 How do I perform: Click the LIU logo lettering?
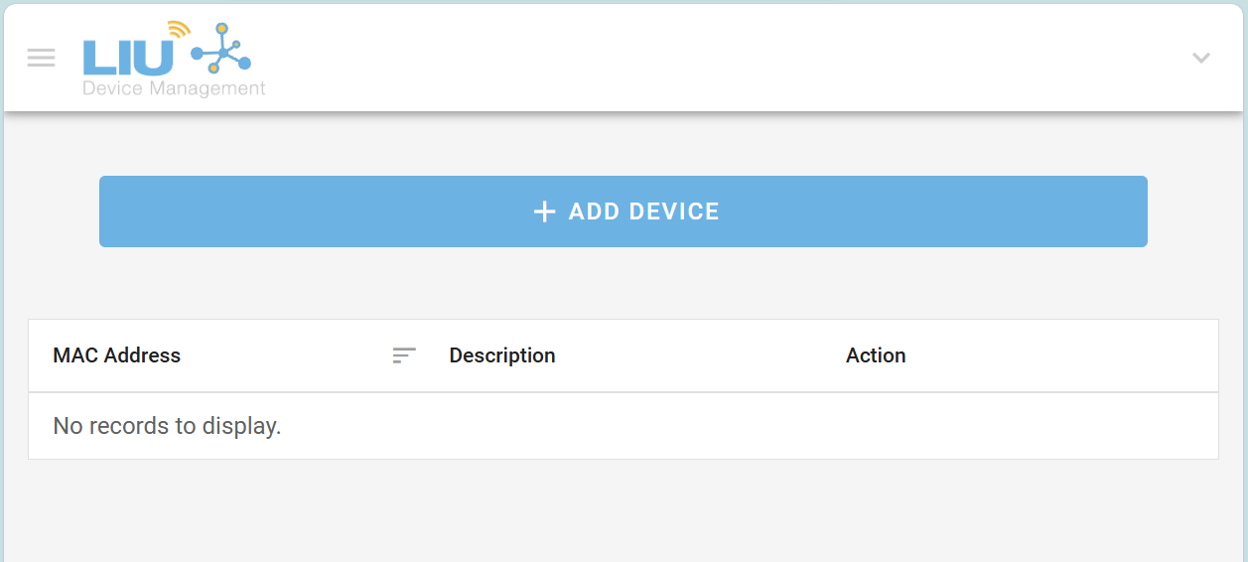coord(128,58)
